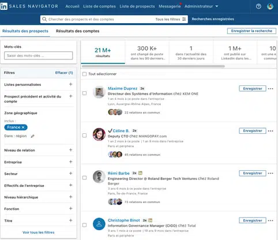The width and height of the screenshot is (278, 240).
Task: Click Enregistrer for Rémi Barbe
Action: [253, 173]
